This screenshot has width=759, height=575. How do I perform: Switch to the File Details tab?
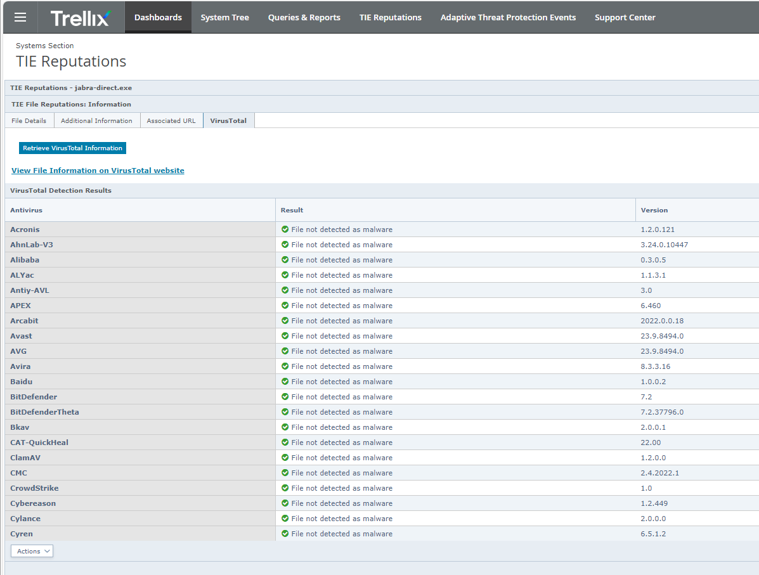29,120
